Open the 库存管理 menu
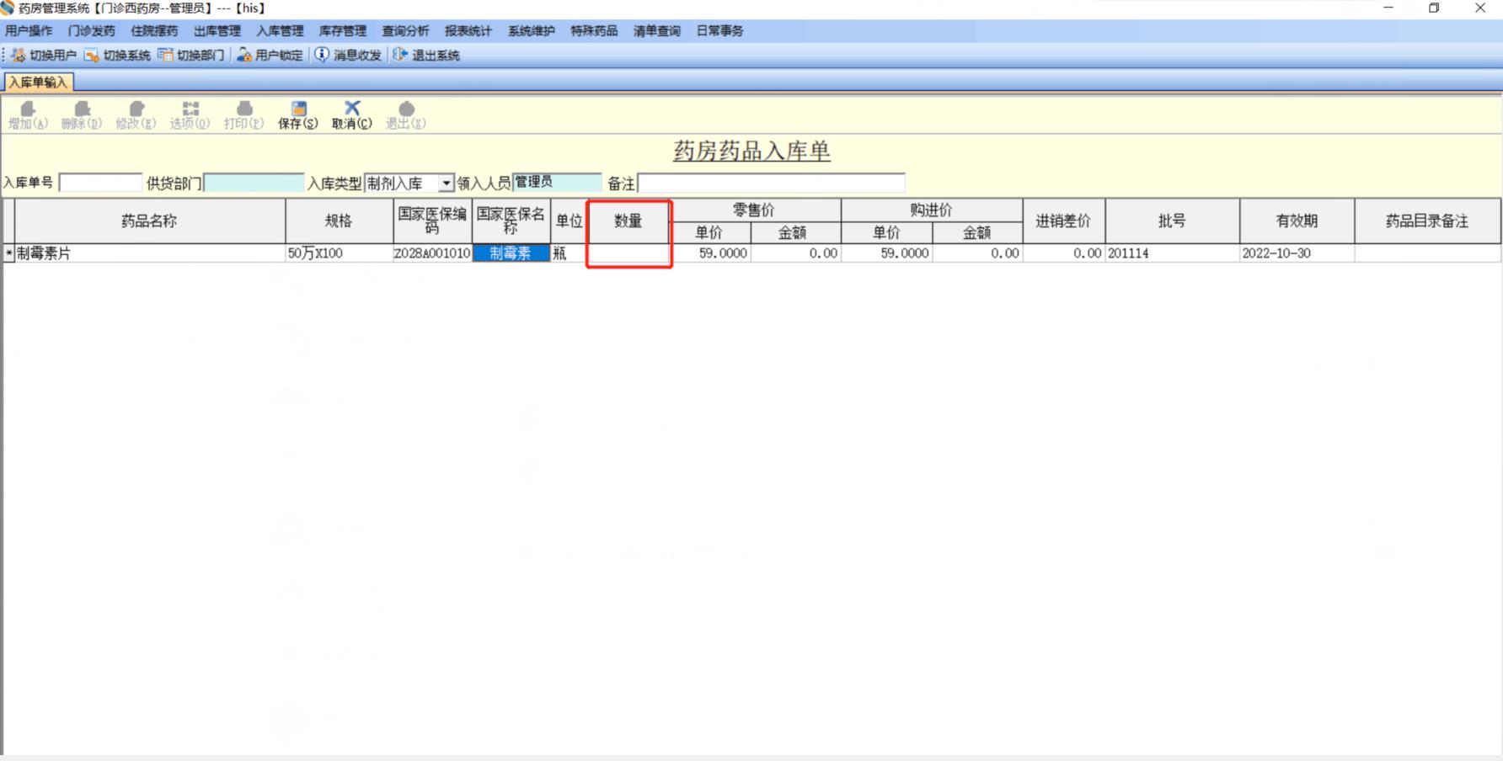Image resolution: width=1503 pixels, height=761 pixels. click(343, 31)
